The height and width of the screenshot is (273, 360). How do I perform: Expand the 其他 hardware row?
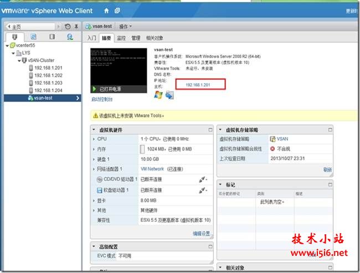tap(94, 211)
